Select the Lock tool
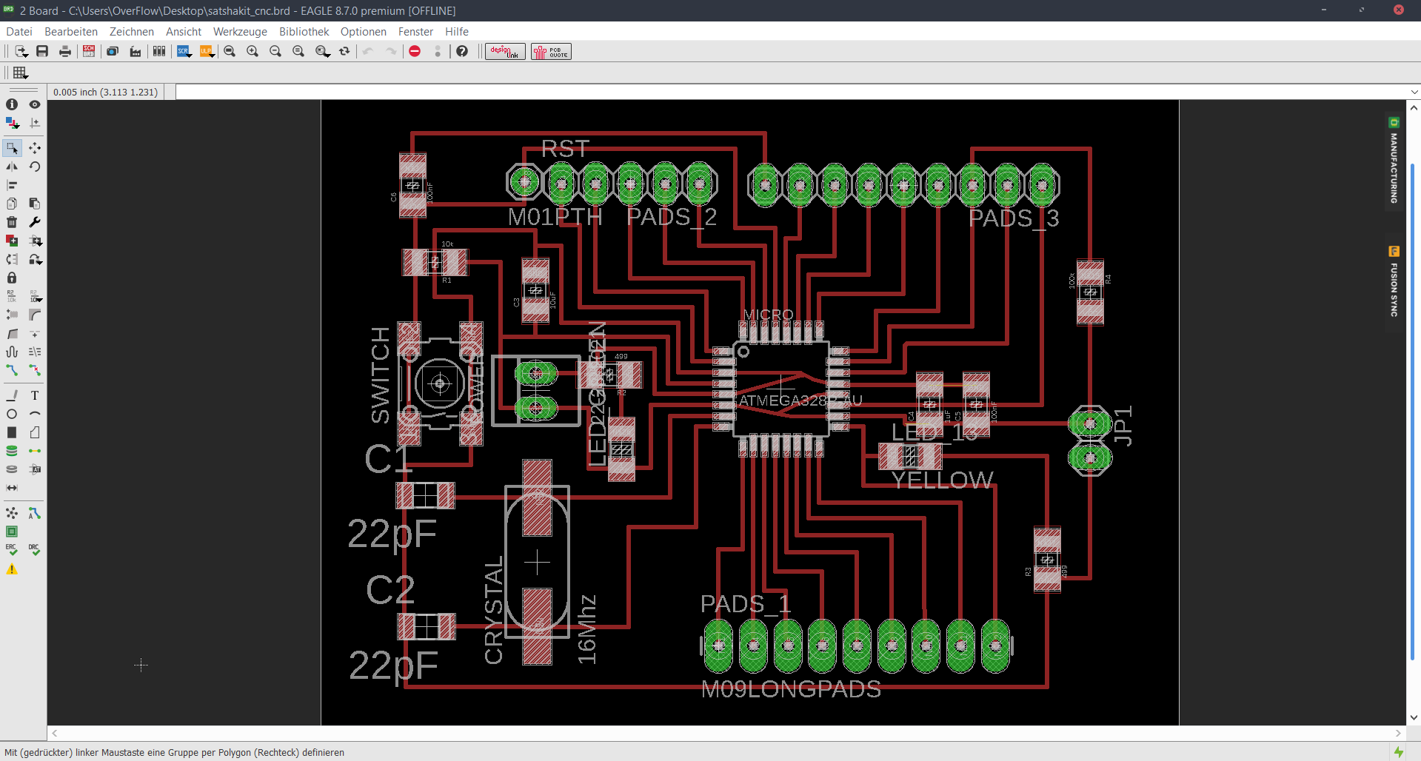The width and height of the screenshot is (1421, 761). click(12, 278)
